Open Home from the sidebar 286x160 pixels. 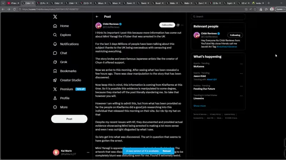tap(61, 26)
